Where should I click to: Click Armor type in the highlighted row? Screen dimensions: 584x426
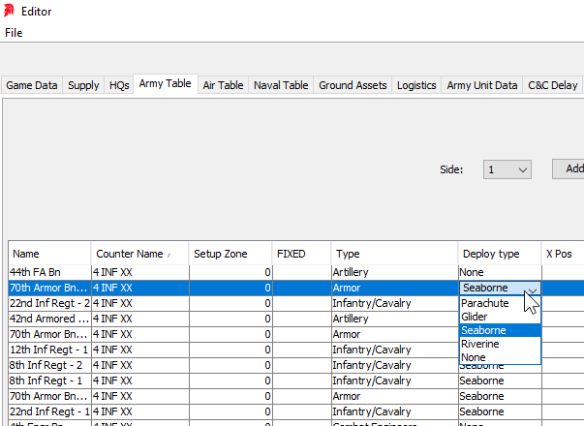coord(395,288)
